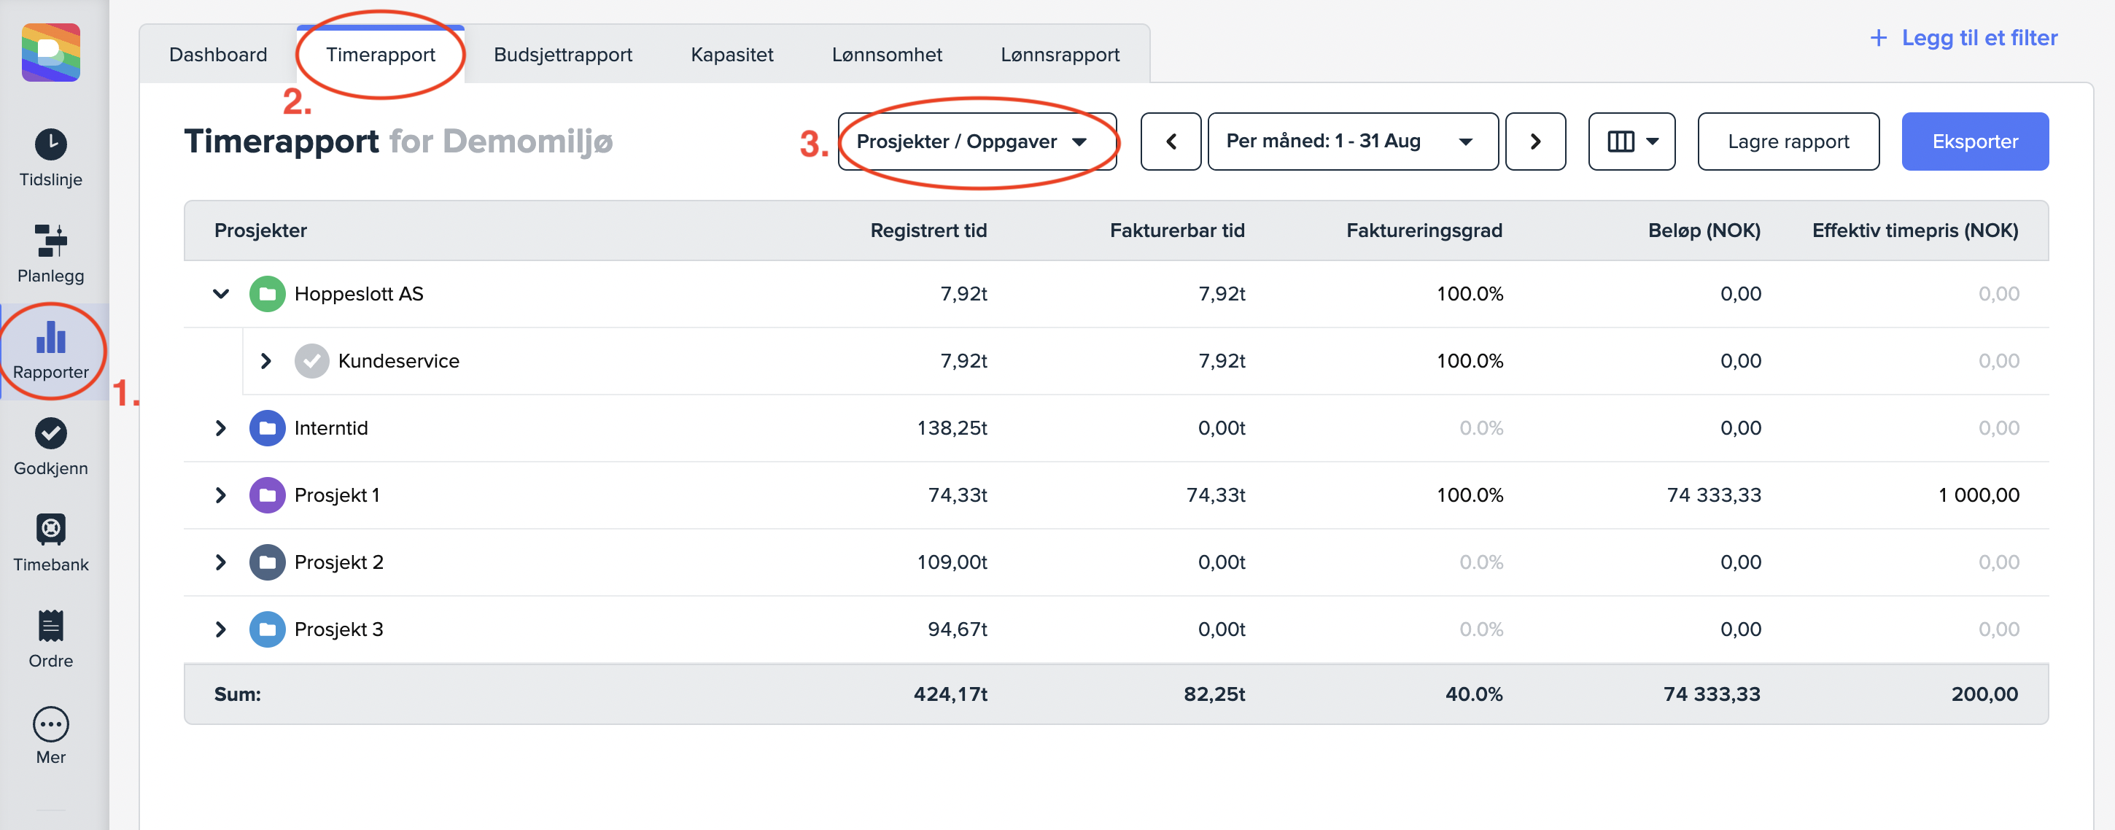Open the Prosjekter / Oppgaver dropdown
The image size is (2115, 830).
[x=977, y=142]
